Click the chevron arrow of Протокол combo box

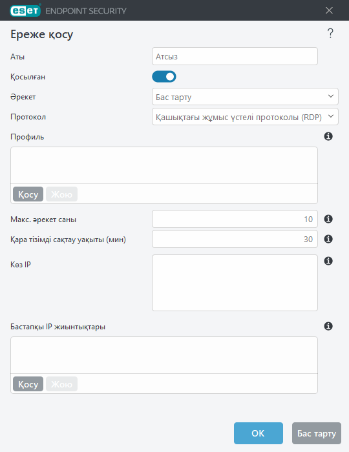click(x=331, y=116)
